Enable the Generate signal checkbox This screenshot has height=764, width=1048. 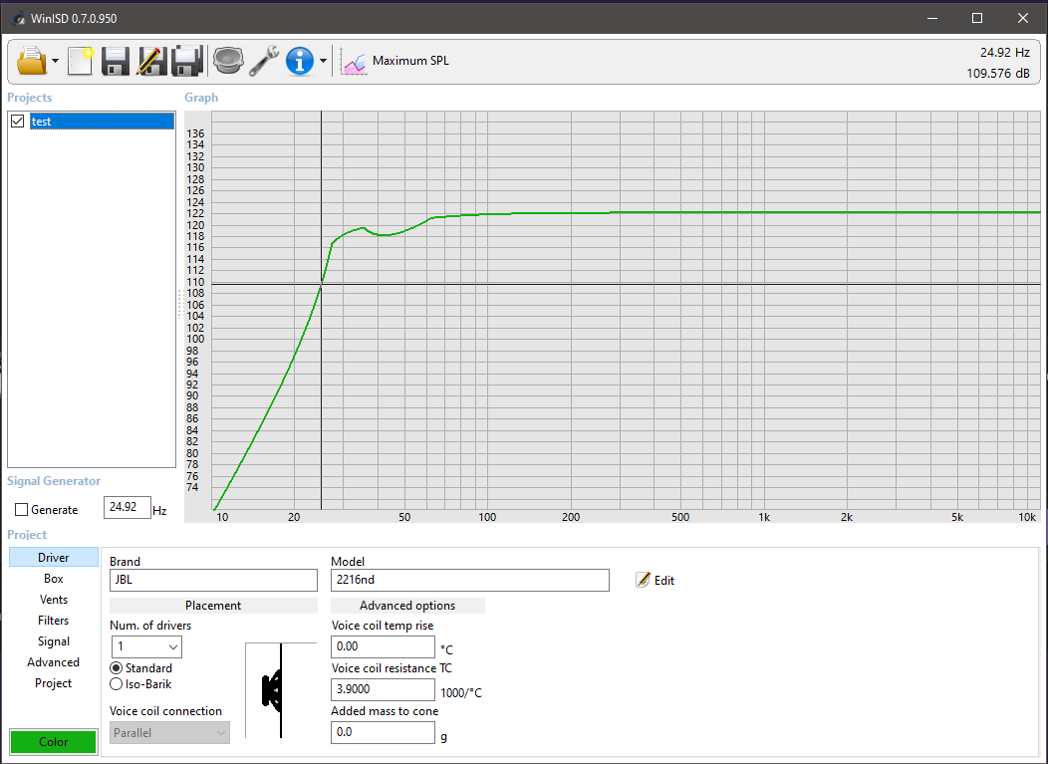click(x=21, y=510)
